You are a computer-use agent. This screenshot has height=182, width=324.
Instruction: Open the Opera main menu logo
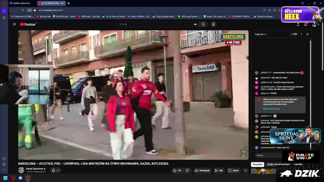[4, 4]
